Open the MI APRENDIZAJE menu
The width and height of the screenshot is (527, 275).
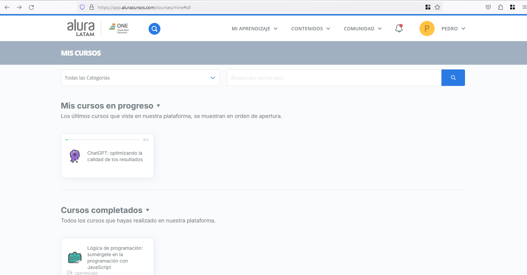pyautogui.click(x=255, y=29)
